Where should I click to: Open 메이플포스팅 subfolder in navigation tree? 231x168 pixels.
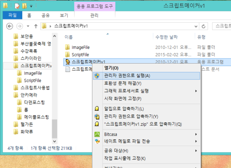pos(37,117)
